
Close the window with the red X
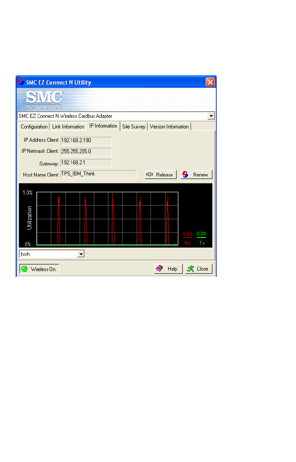click(x=210, y=82)
